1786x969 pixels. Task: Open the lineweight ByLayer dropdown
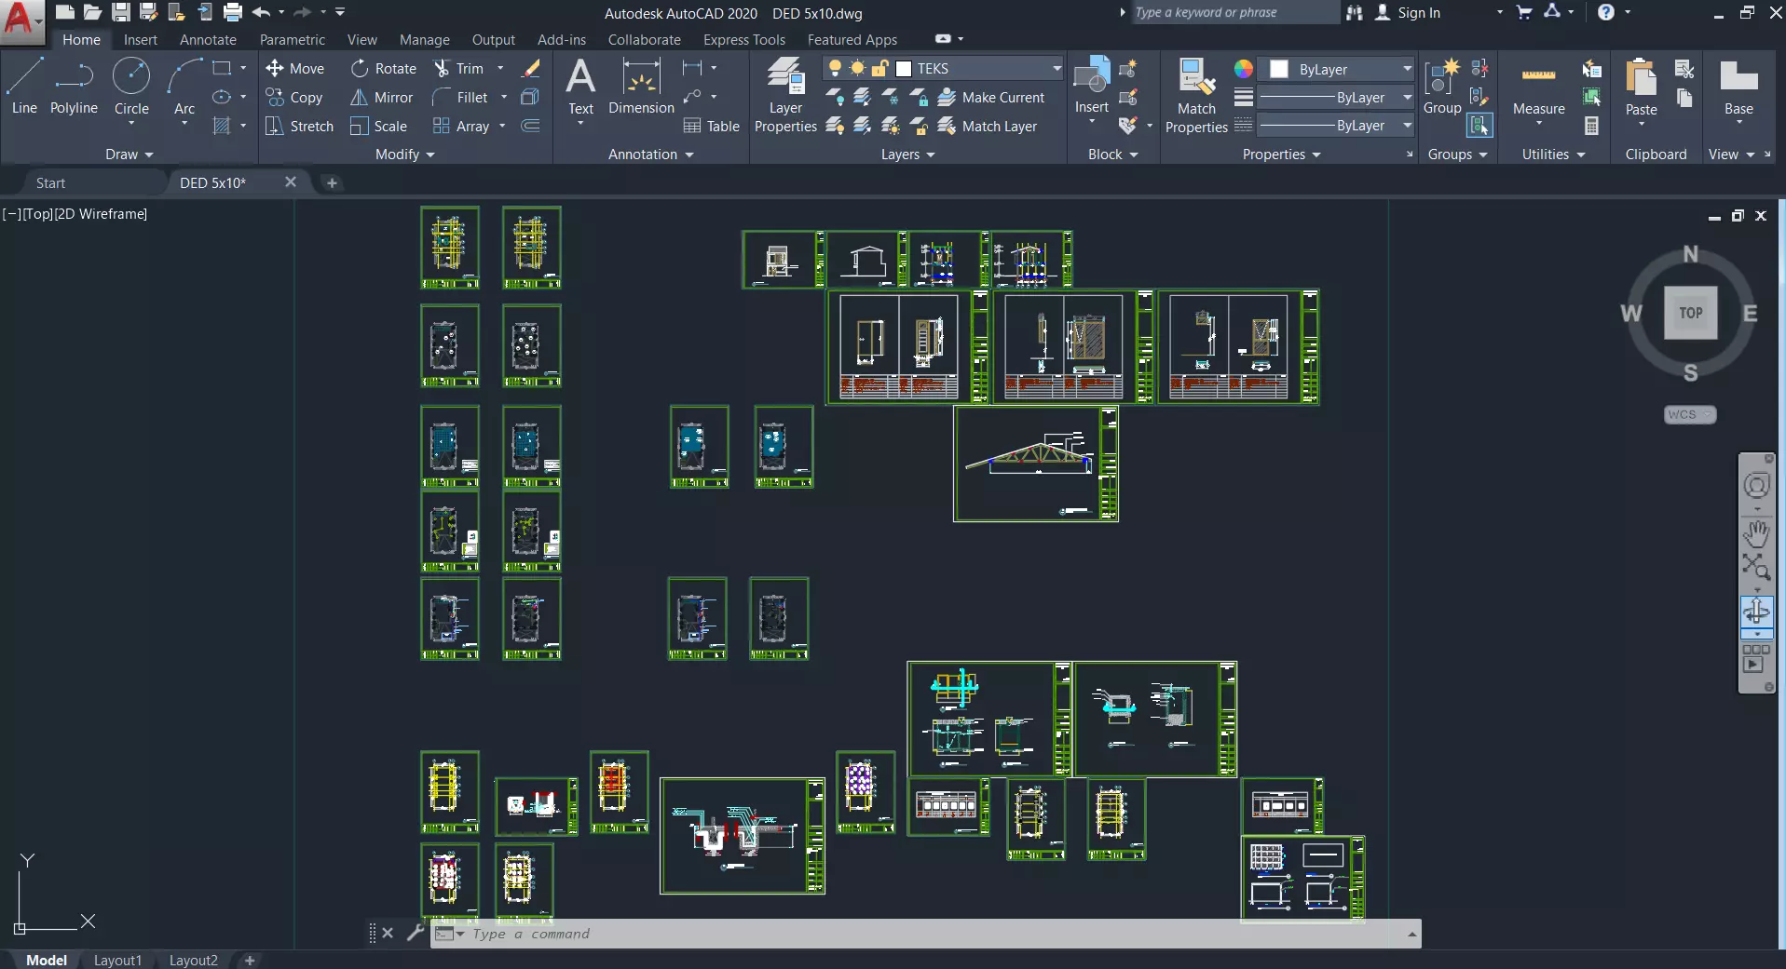(x=1407, y=97)
